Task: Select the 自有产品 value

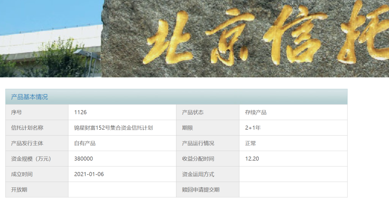Action: click(85, 143)
